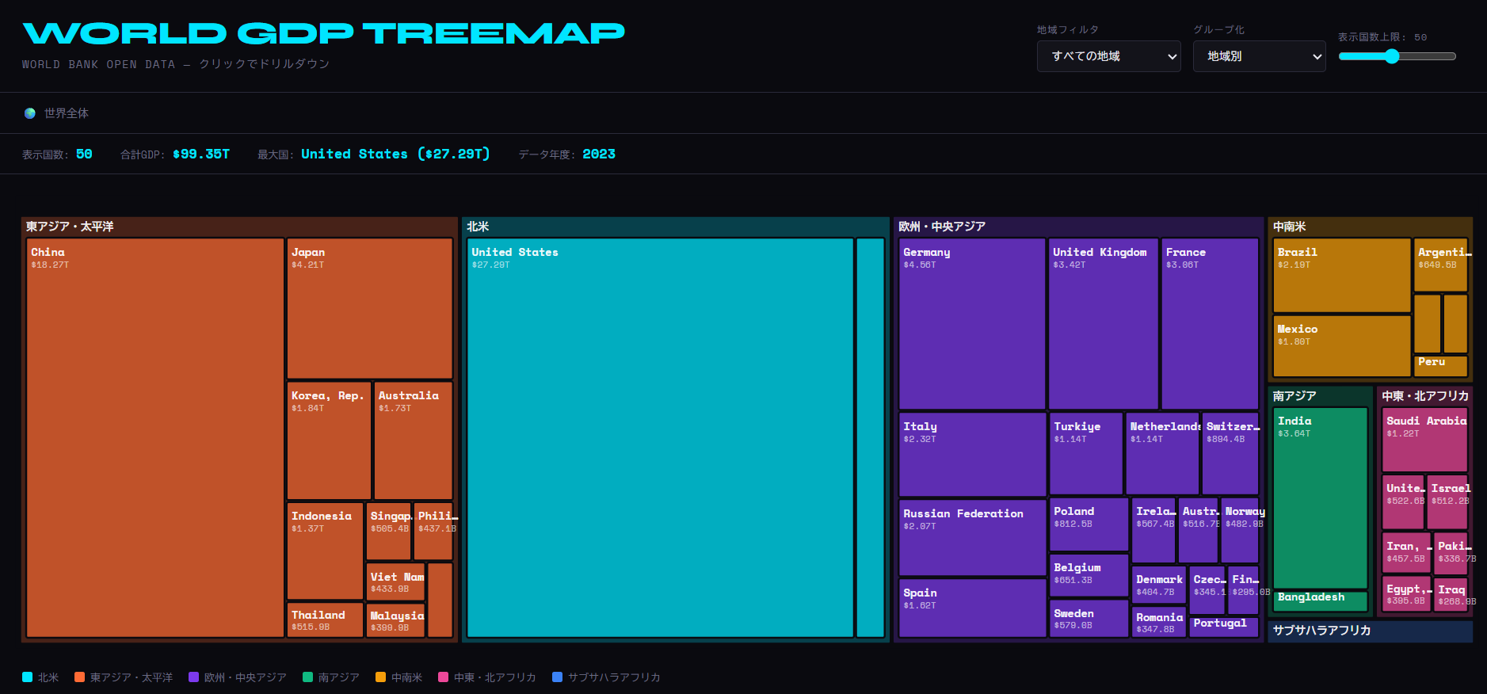The width and height of the screenshot is (1487, 694).
Task: Click the pink 中東・北アフリカ legend swatch
Action: tap(443, 677)
